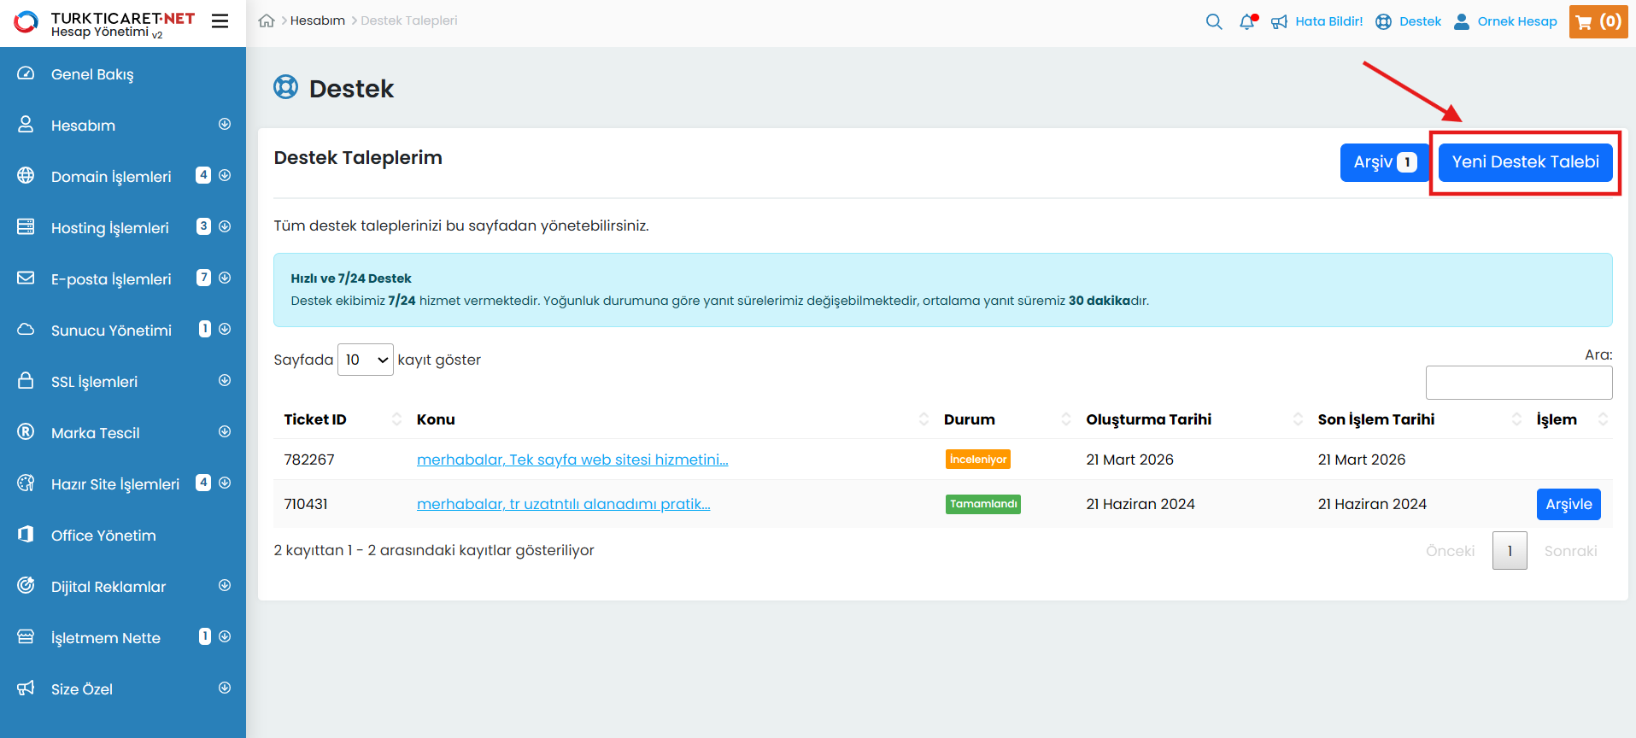Open the records-per-page dropdown
This screenshot has width=1636, height=738.
(x=365, y=360)
